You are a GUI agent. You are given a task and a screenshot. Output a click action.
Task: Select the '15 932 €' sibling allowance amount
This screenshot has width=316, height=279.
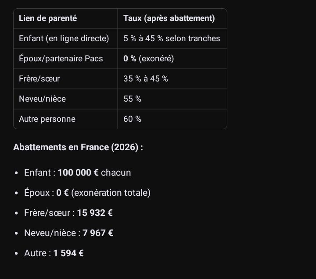[95, 213]
